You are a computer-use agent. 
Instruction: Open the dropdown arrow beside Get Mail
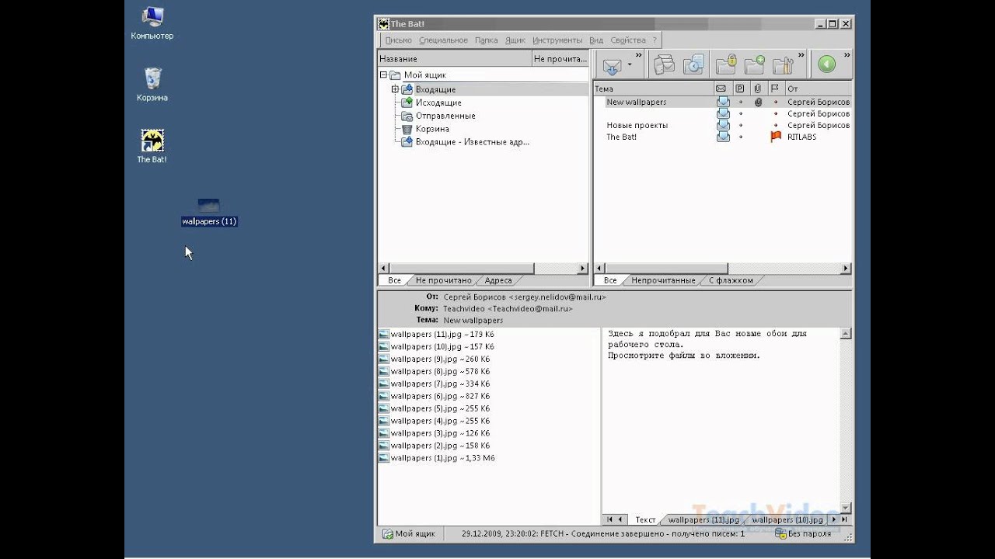(x=630, y=65)
